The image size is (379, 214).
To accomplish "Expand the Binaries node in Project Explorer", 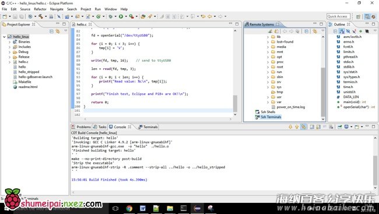I will pyautogui.click(x=10, y=42).
